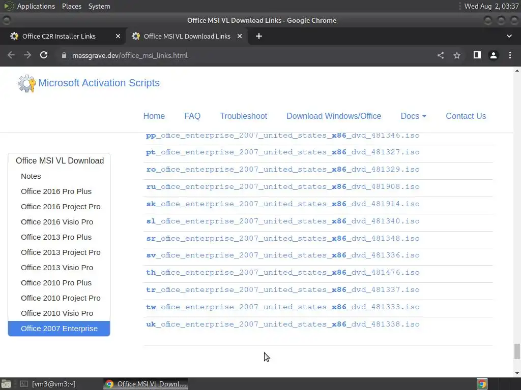The height and width of the screenshot is (390, 521).
Task: Download the tr_office_enterprise_2007 ISO link
Action: (283, 290)
